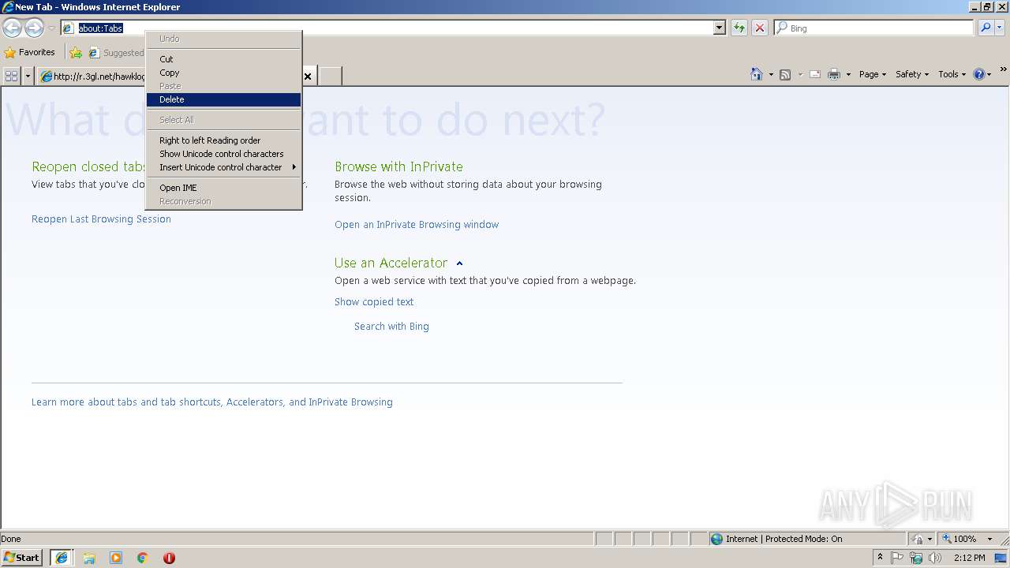Click Search with Bing accelerator
Image resolution: width=1010 pixels, height=568 pixels.
tap(391, 327)
